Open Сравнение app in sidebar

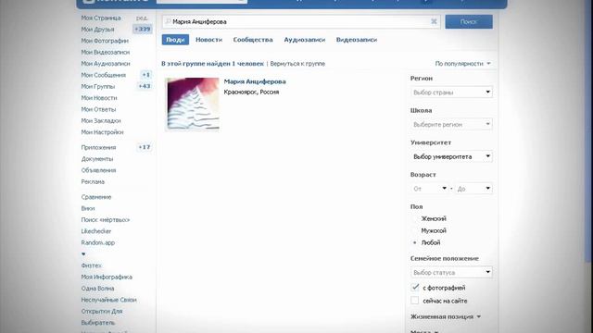pyautogui.click(x=96, y=197)
